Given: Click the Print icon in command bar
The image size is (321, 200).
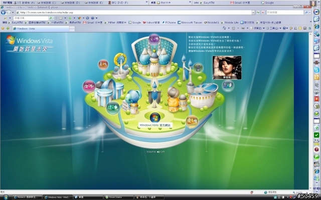Looking at the screenshot, I should click(x=243, y=28).
